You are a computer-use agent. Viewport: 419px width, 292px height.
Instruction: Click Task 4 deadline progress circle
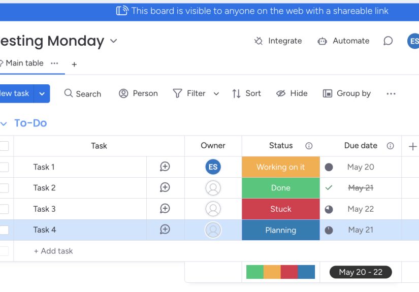329,230
